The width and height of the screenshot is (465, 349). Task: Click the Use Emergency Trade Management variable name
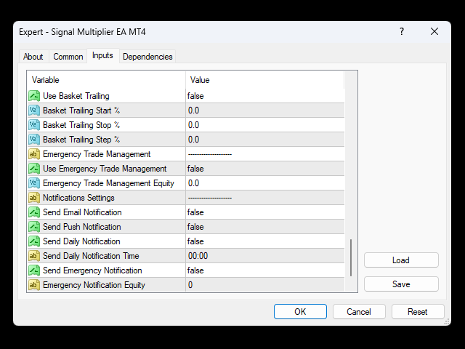[x=105, y=169]
